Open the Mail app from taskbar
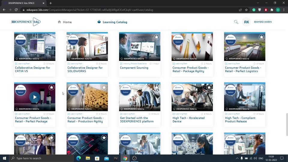Screen dimensions: 288x162 tap(106, 158)
